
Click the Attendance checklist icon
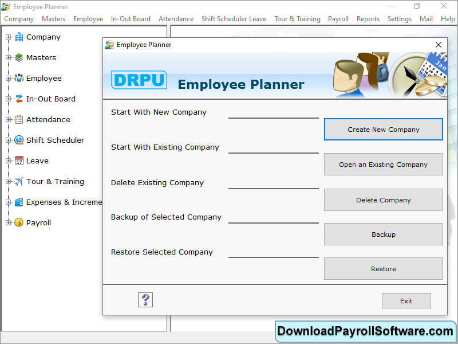[x=19, y=119]
